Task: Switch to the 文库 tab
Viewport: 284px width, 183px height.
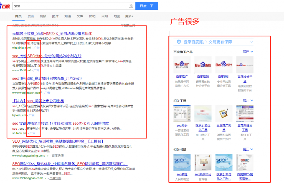Action: [x=80, y=16]
